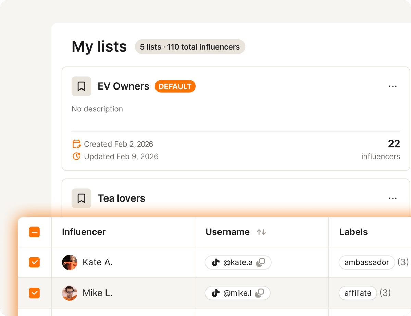The width and height of the screenshot is (411, 316).
Task: Select the Influencer column header
Action: 84,232
